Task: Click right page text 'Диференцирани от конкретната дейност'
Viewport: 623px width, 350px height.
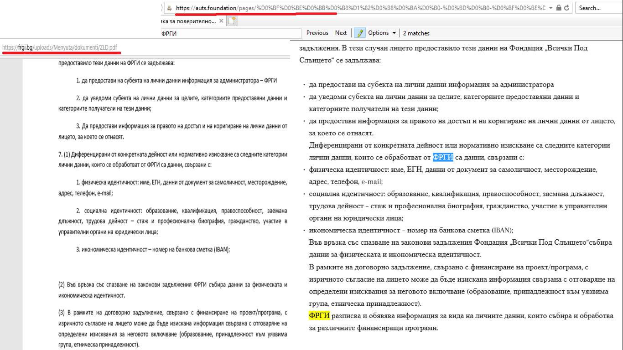Action: (x=459, y=151)
